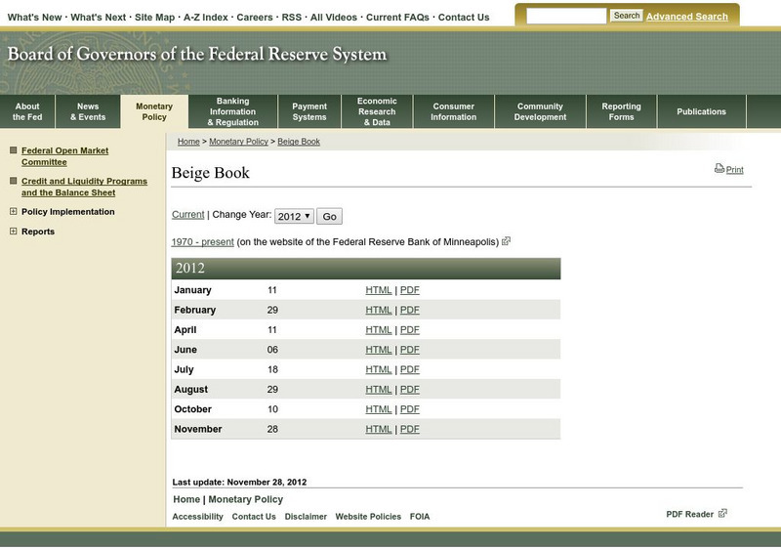This screenshot has height=550, width=781.
Task: Open the Careers link
Action: 255,17
